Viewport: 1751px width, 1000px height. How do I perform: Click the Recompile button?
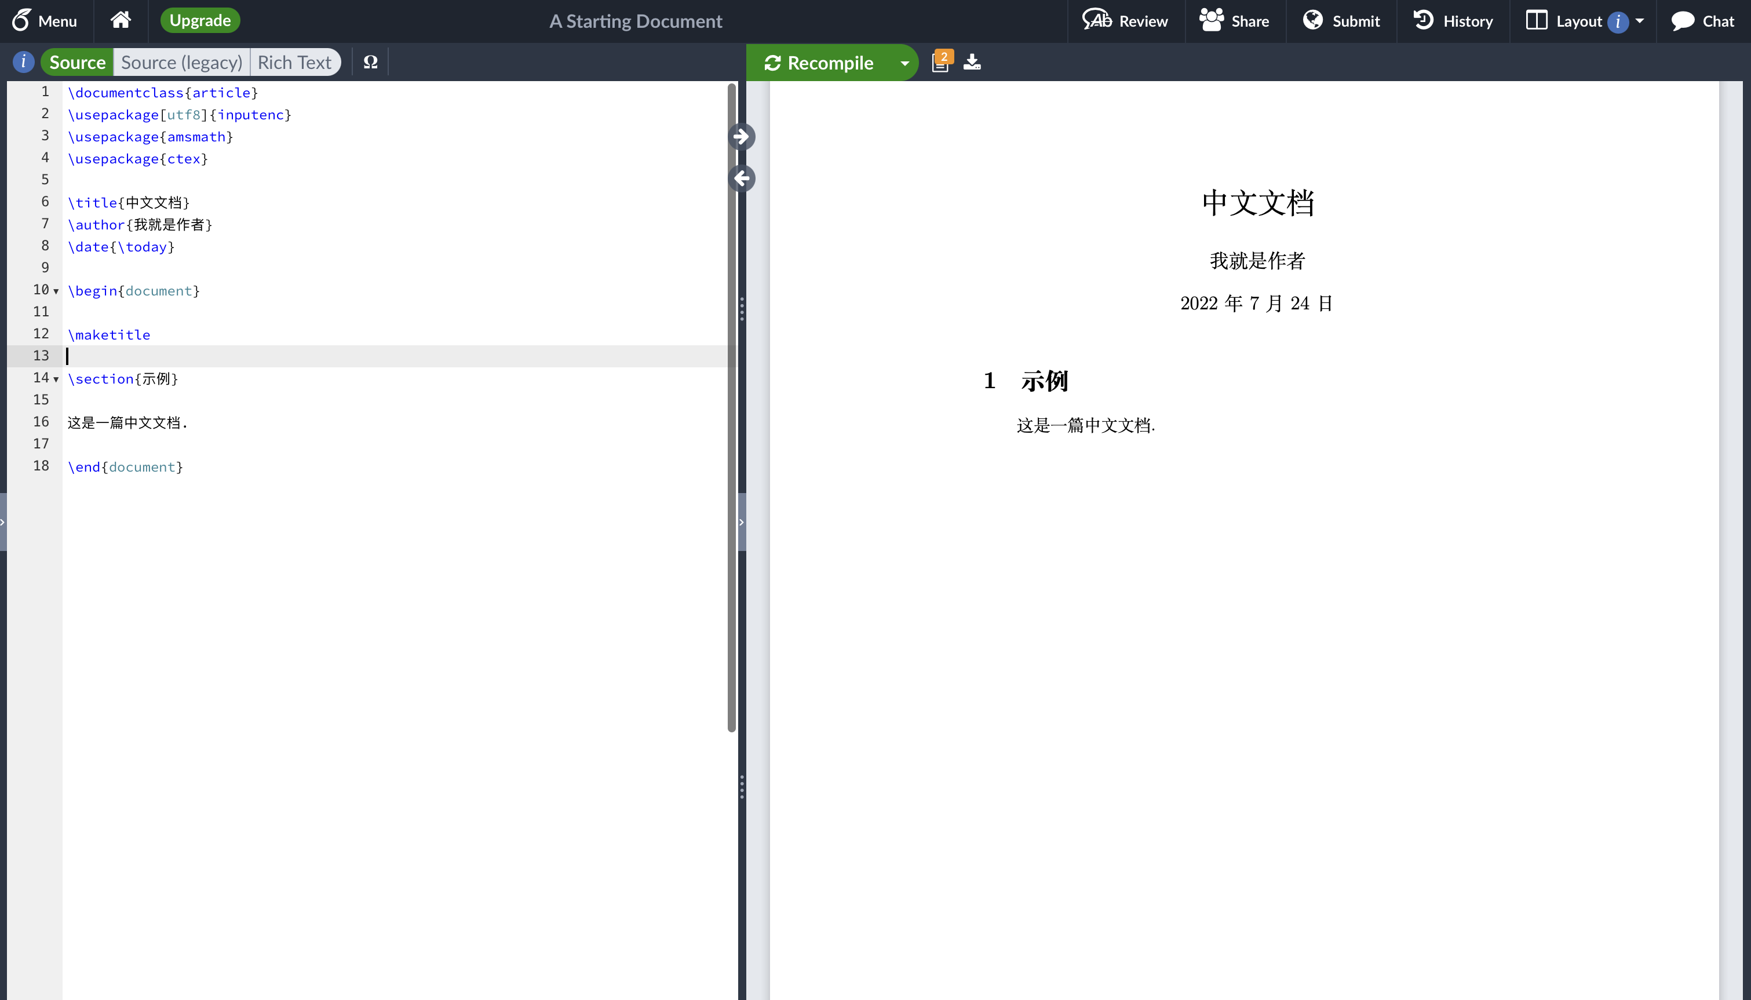[x=819, y=63]
